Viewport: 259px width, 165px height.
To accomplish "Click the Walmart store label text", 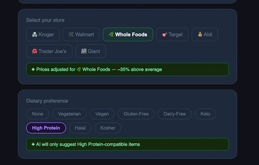I will tap(84, 35).
